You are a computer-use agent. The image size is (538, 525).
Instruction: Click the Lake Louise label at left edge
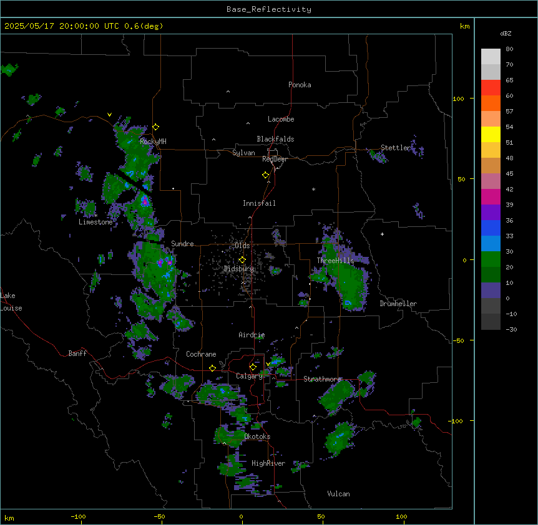point(11,302)
